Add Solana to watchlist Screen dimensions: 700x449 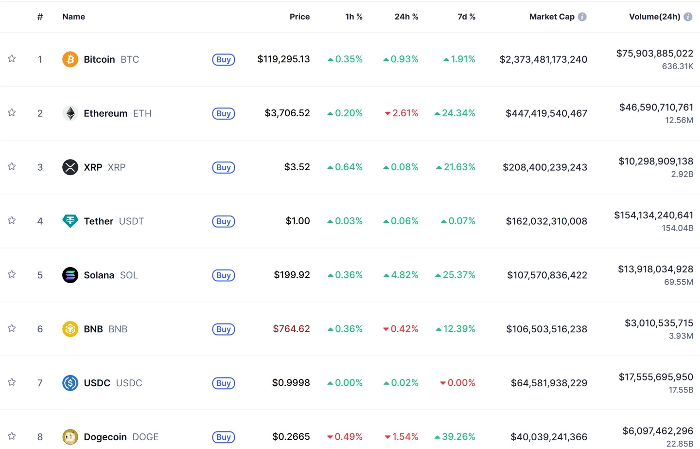11,275
